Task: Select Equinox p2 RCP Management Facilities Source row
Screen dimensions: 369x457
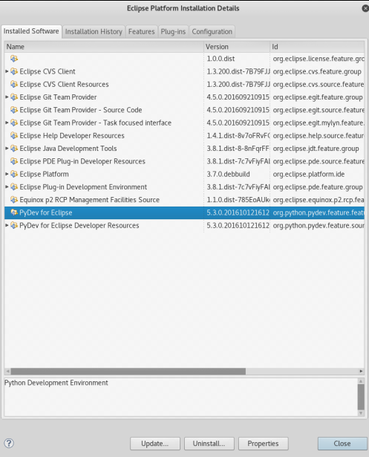Action: pyautogui.click(x=184, y=200)
